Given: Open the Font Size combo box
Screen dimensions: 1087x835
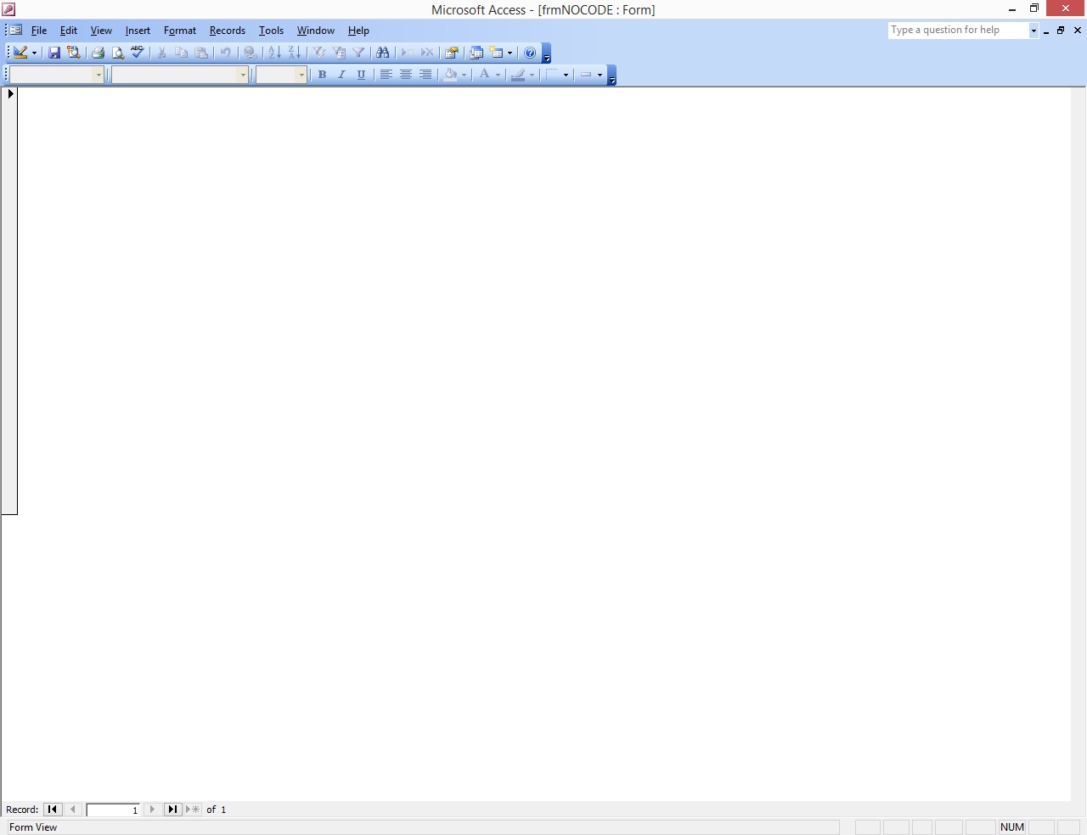Looking at the screenshot, I should click(281, 75).
